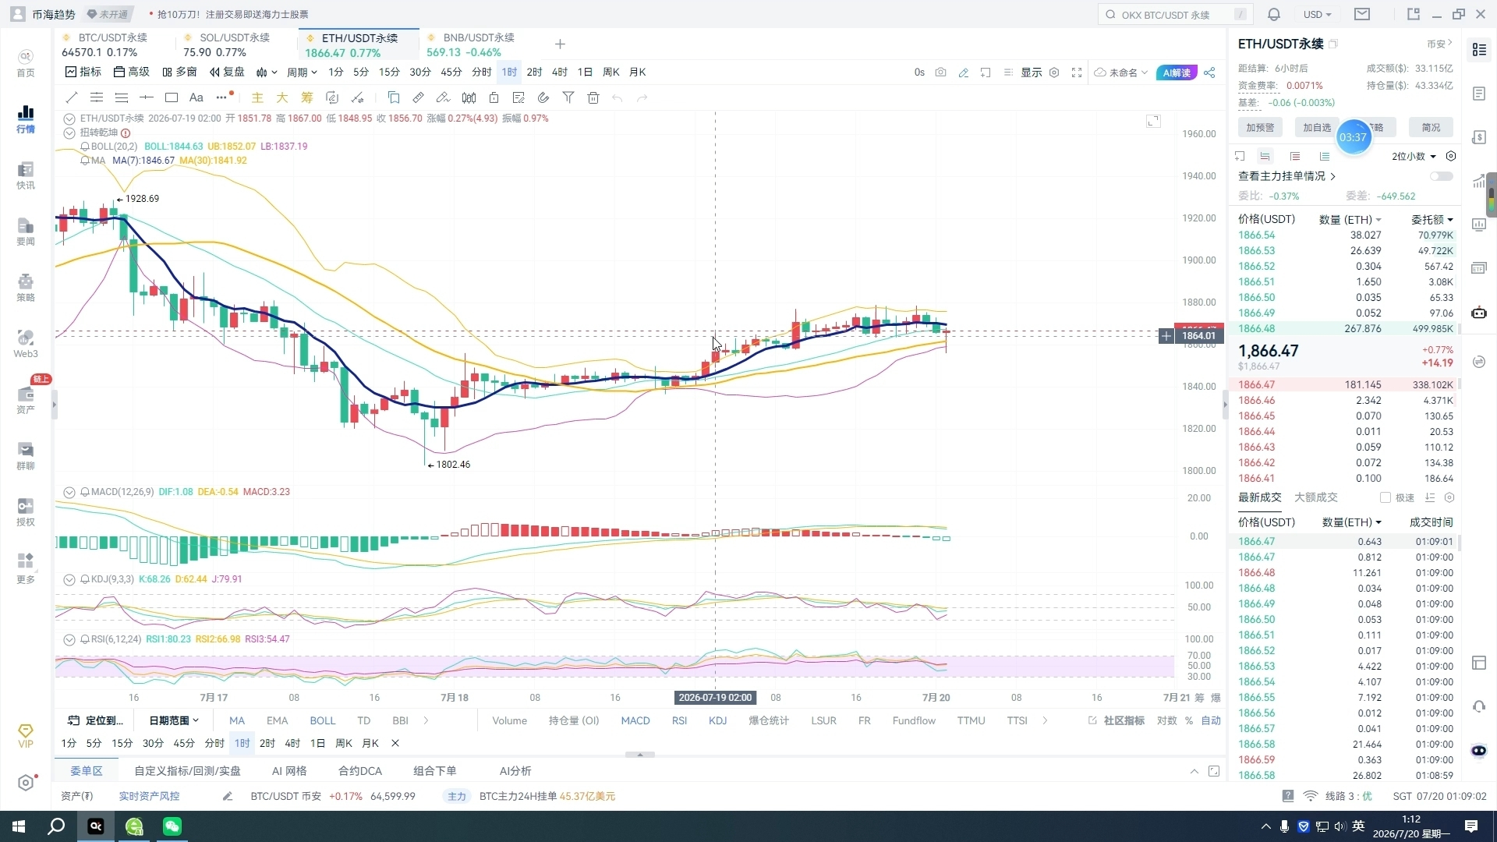Expand the 周期 period dropdown
1497x842 pixels.
(x=302, y=73)
